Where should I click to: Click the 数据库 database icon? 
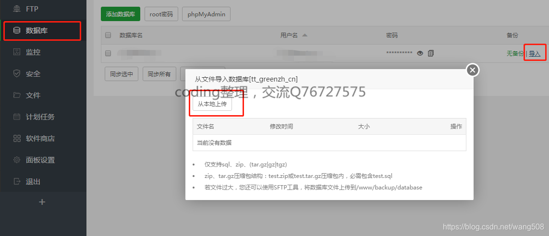[x=17, y=30]
